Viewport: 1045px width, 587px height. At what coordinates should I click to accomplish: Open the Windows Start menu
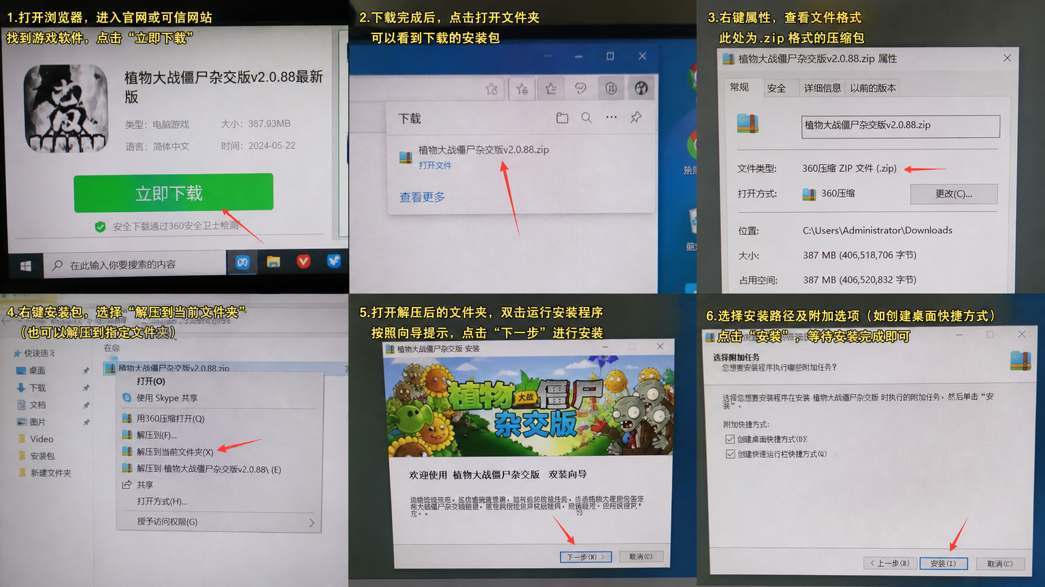26,266
